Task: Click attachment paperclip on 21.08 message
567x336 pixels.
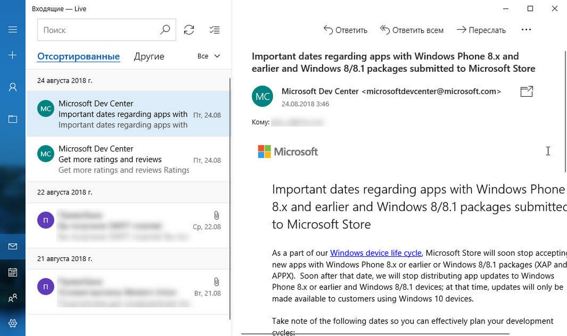Action: click(x=216, y=282)
